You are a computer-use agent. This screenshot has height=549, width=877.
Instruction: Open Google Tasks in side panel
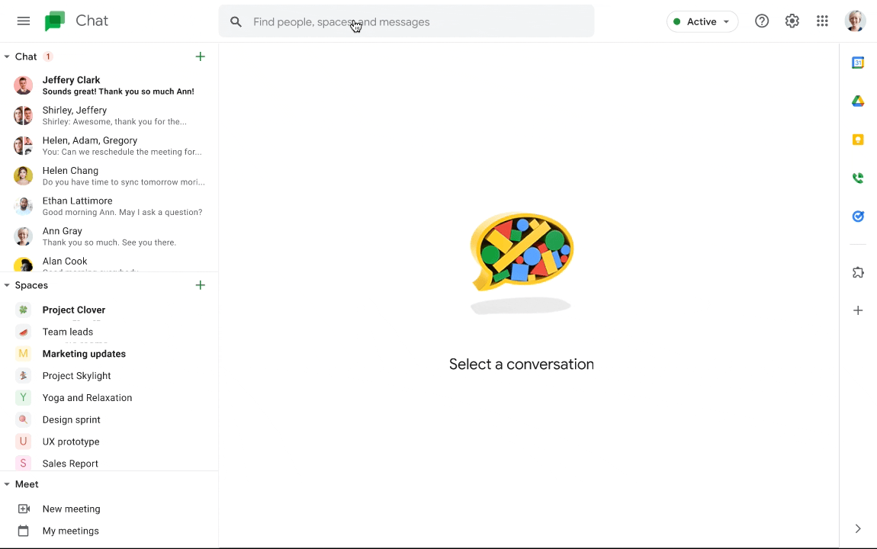click(858, 217)
